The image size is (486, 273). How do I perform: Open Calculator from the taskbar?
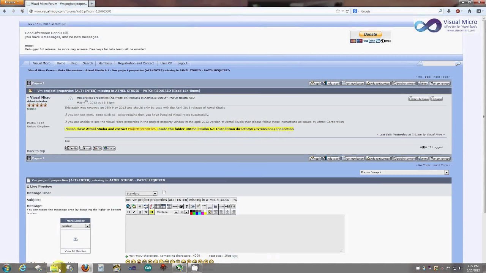[x=101, y=268]
